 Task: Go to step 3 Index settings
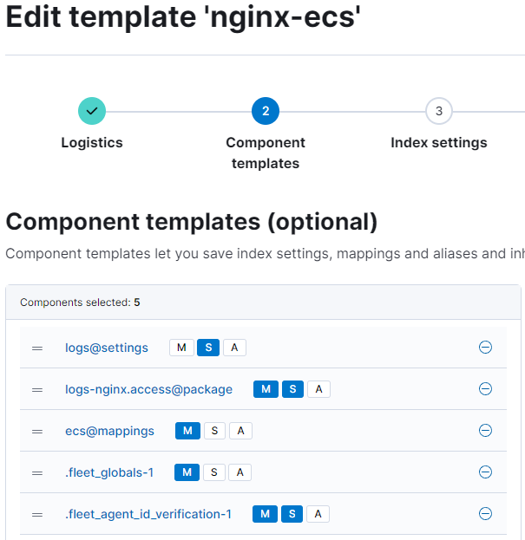tap(439, 111)
